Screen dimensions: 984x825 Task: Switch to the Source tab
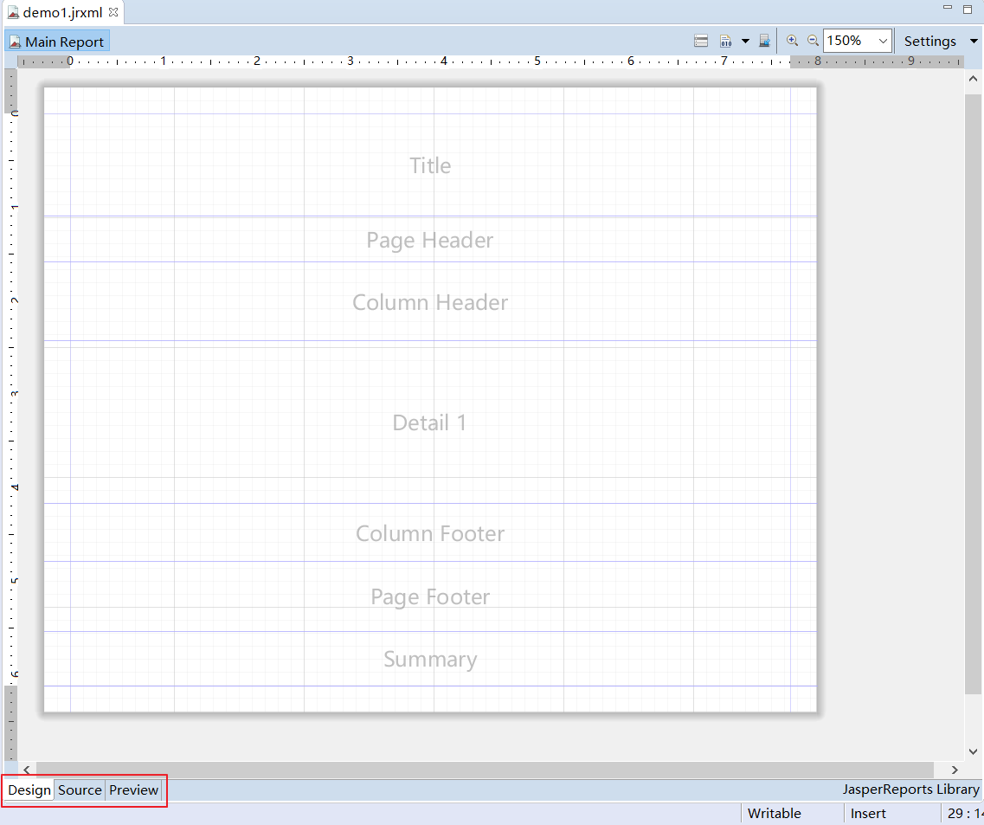click(x=80, y=790)
